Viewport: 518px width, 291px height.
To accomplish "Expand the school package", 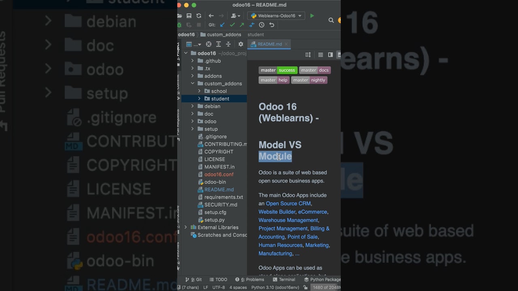I will pyautogui.click(x=199, y=91).
